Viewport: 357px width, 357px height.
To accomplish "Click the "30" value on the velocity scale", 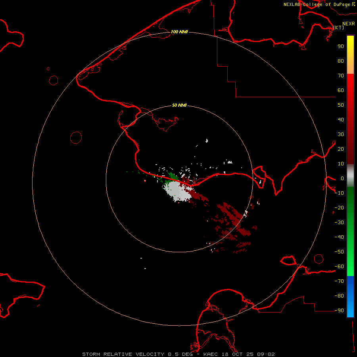I will [341, 134].
